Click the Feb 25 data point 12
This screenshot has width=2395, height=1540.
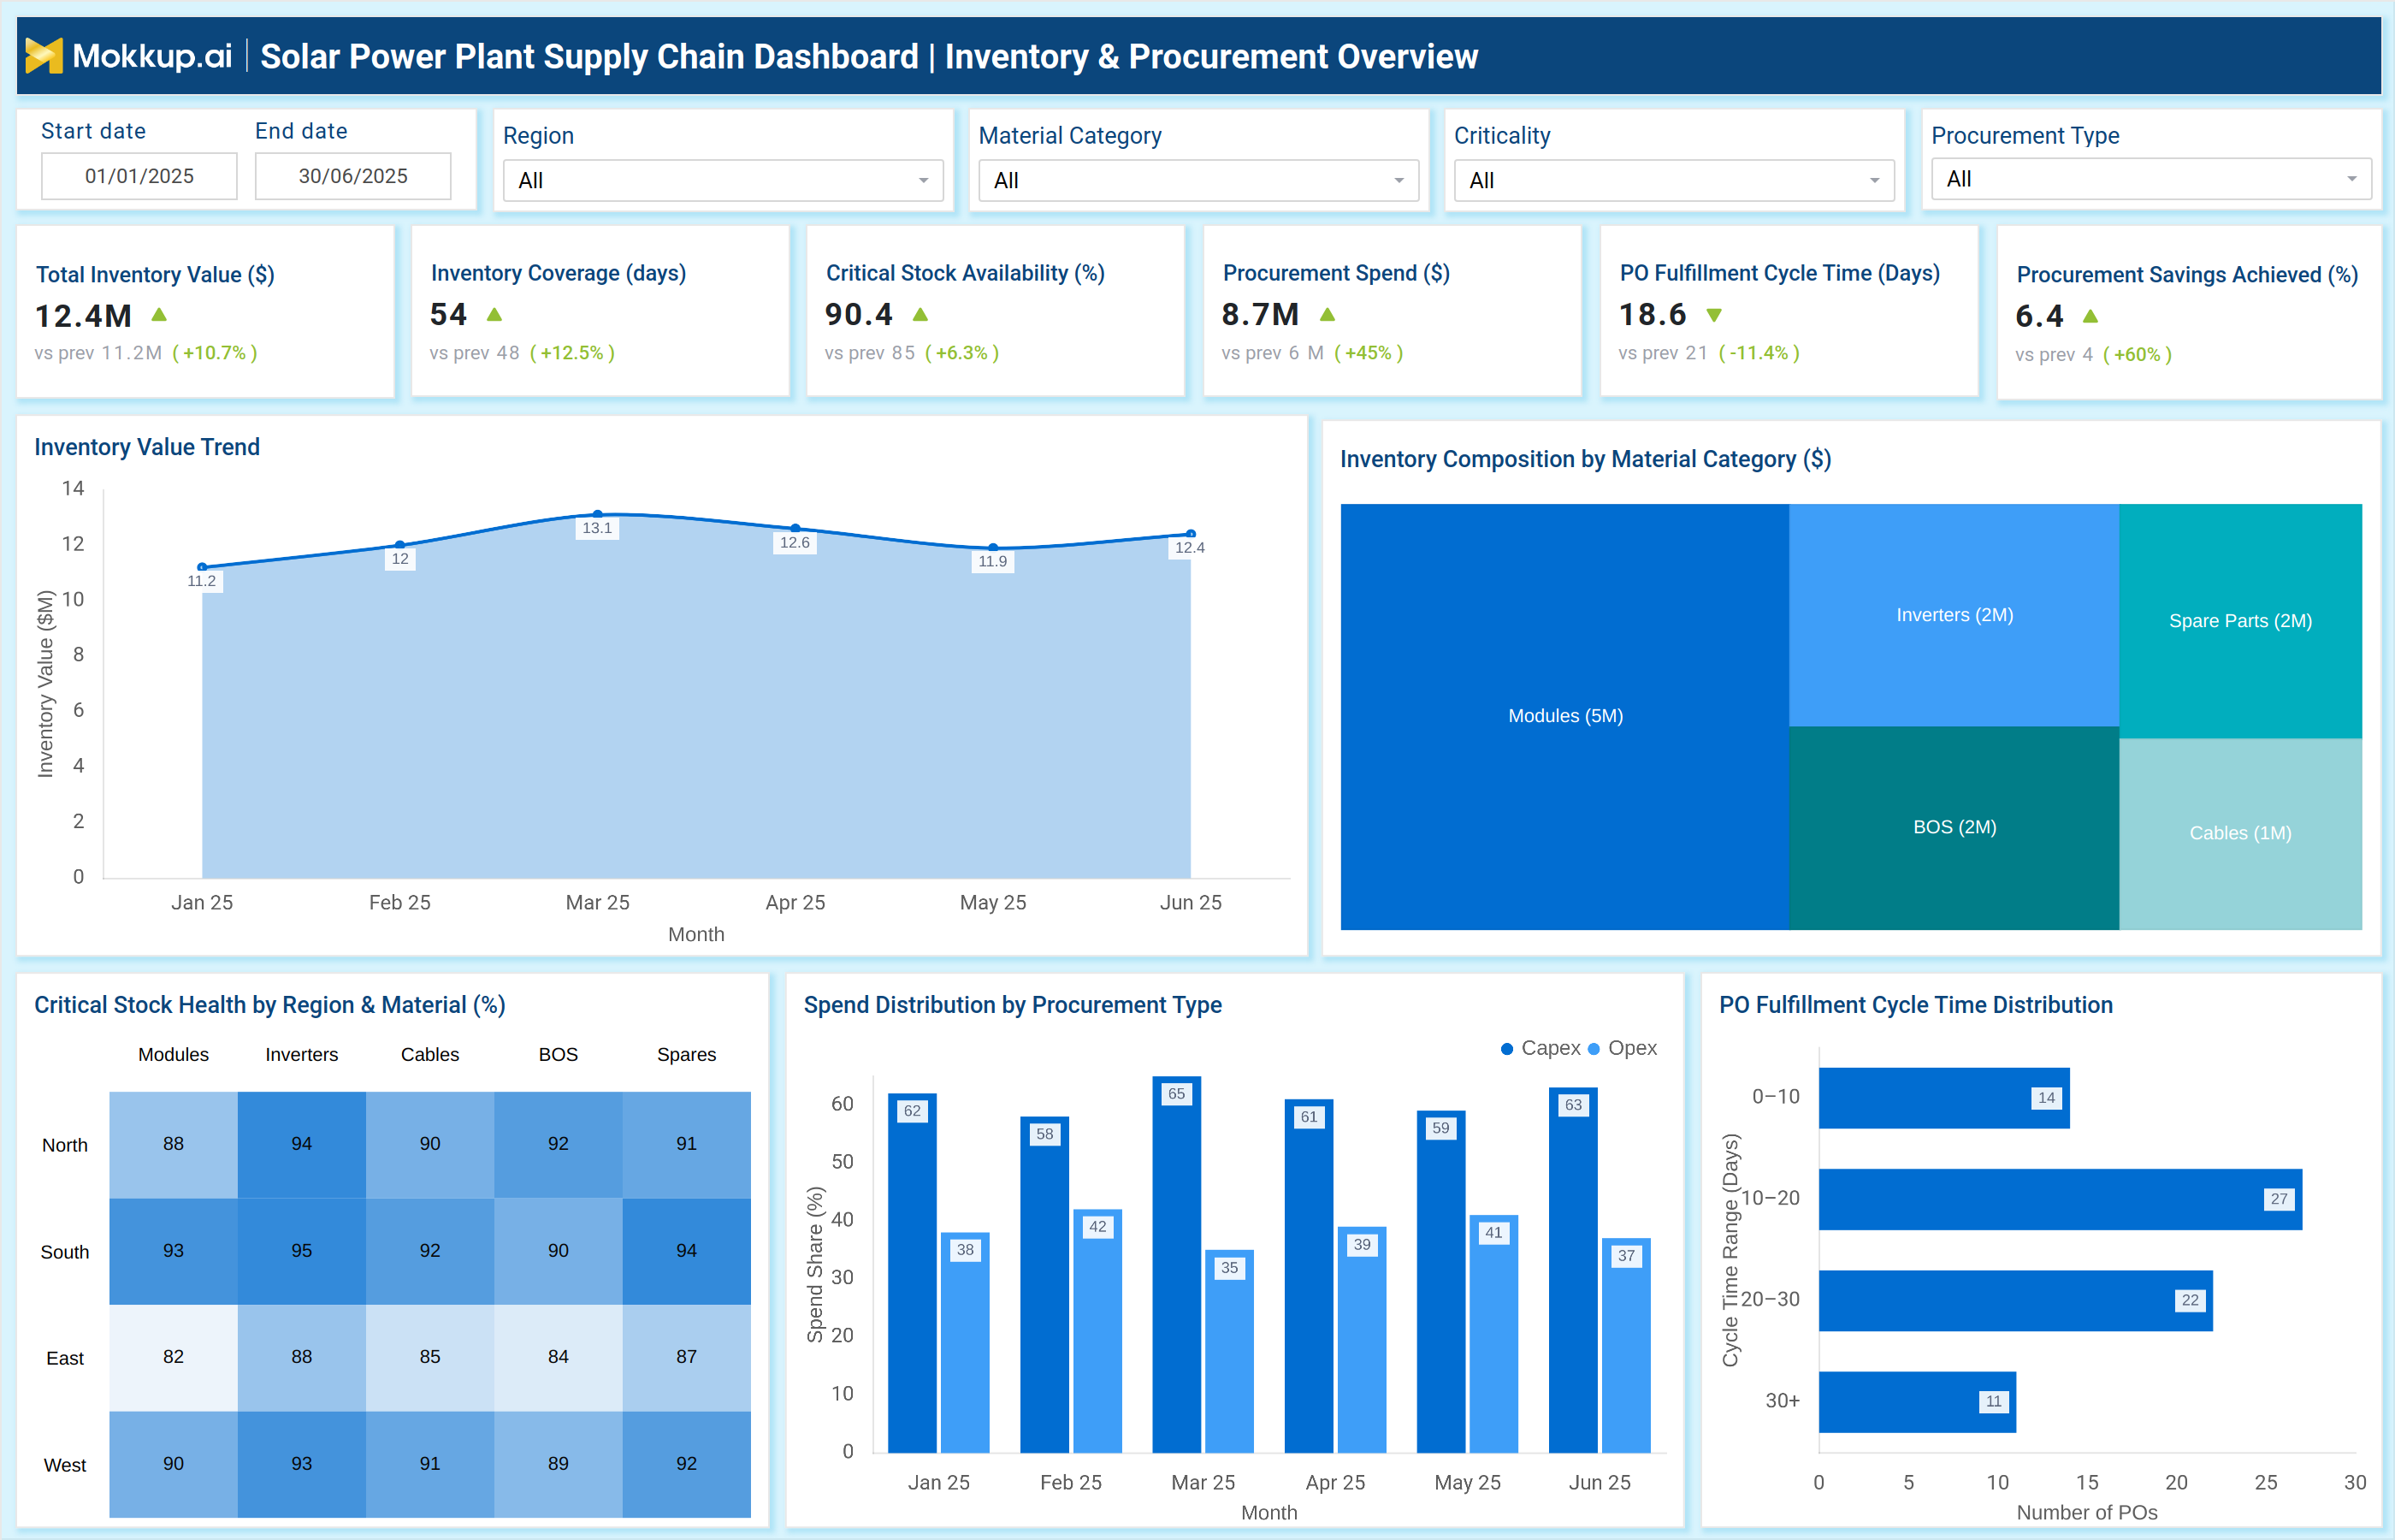[x=399, y=545]
